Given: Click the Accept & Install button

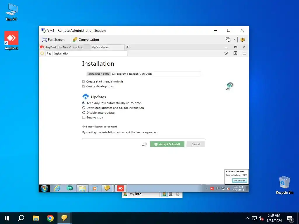Looking at the screenshot, I should pos(167,144).
